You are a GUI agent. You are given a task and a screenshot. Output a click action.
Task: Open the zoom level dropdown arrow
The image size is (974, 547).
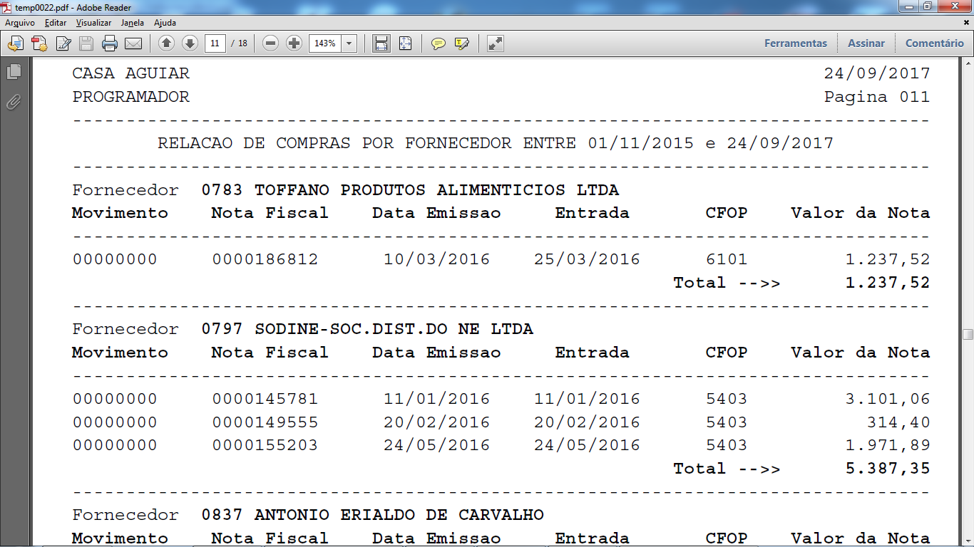pyautogui.click(x=349, y=43)
